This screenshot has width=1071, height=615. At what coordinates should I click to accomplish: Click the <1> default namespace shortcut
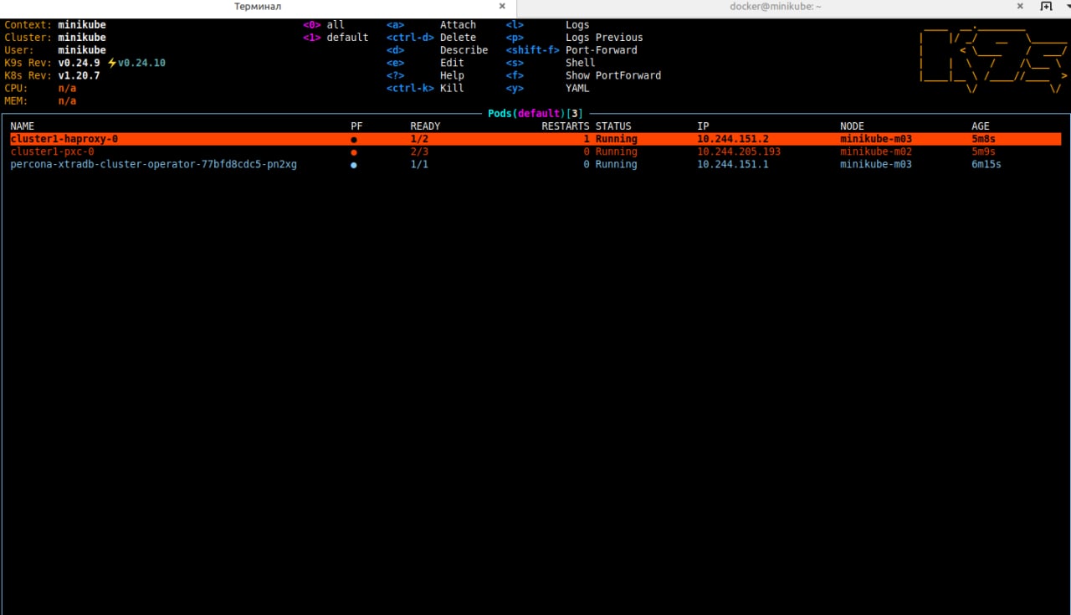pyautogui.click(x=336, y=38)
